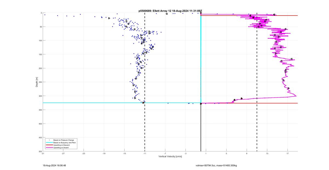Click the y-axis tick label '450'
The width and height of the screenshot is (329, 170).
click(40, 137)
